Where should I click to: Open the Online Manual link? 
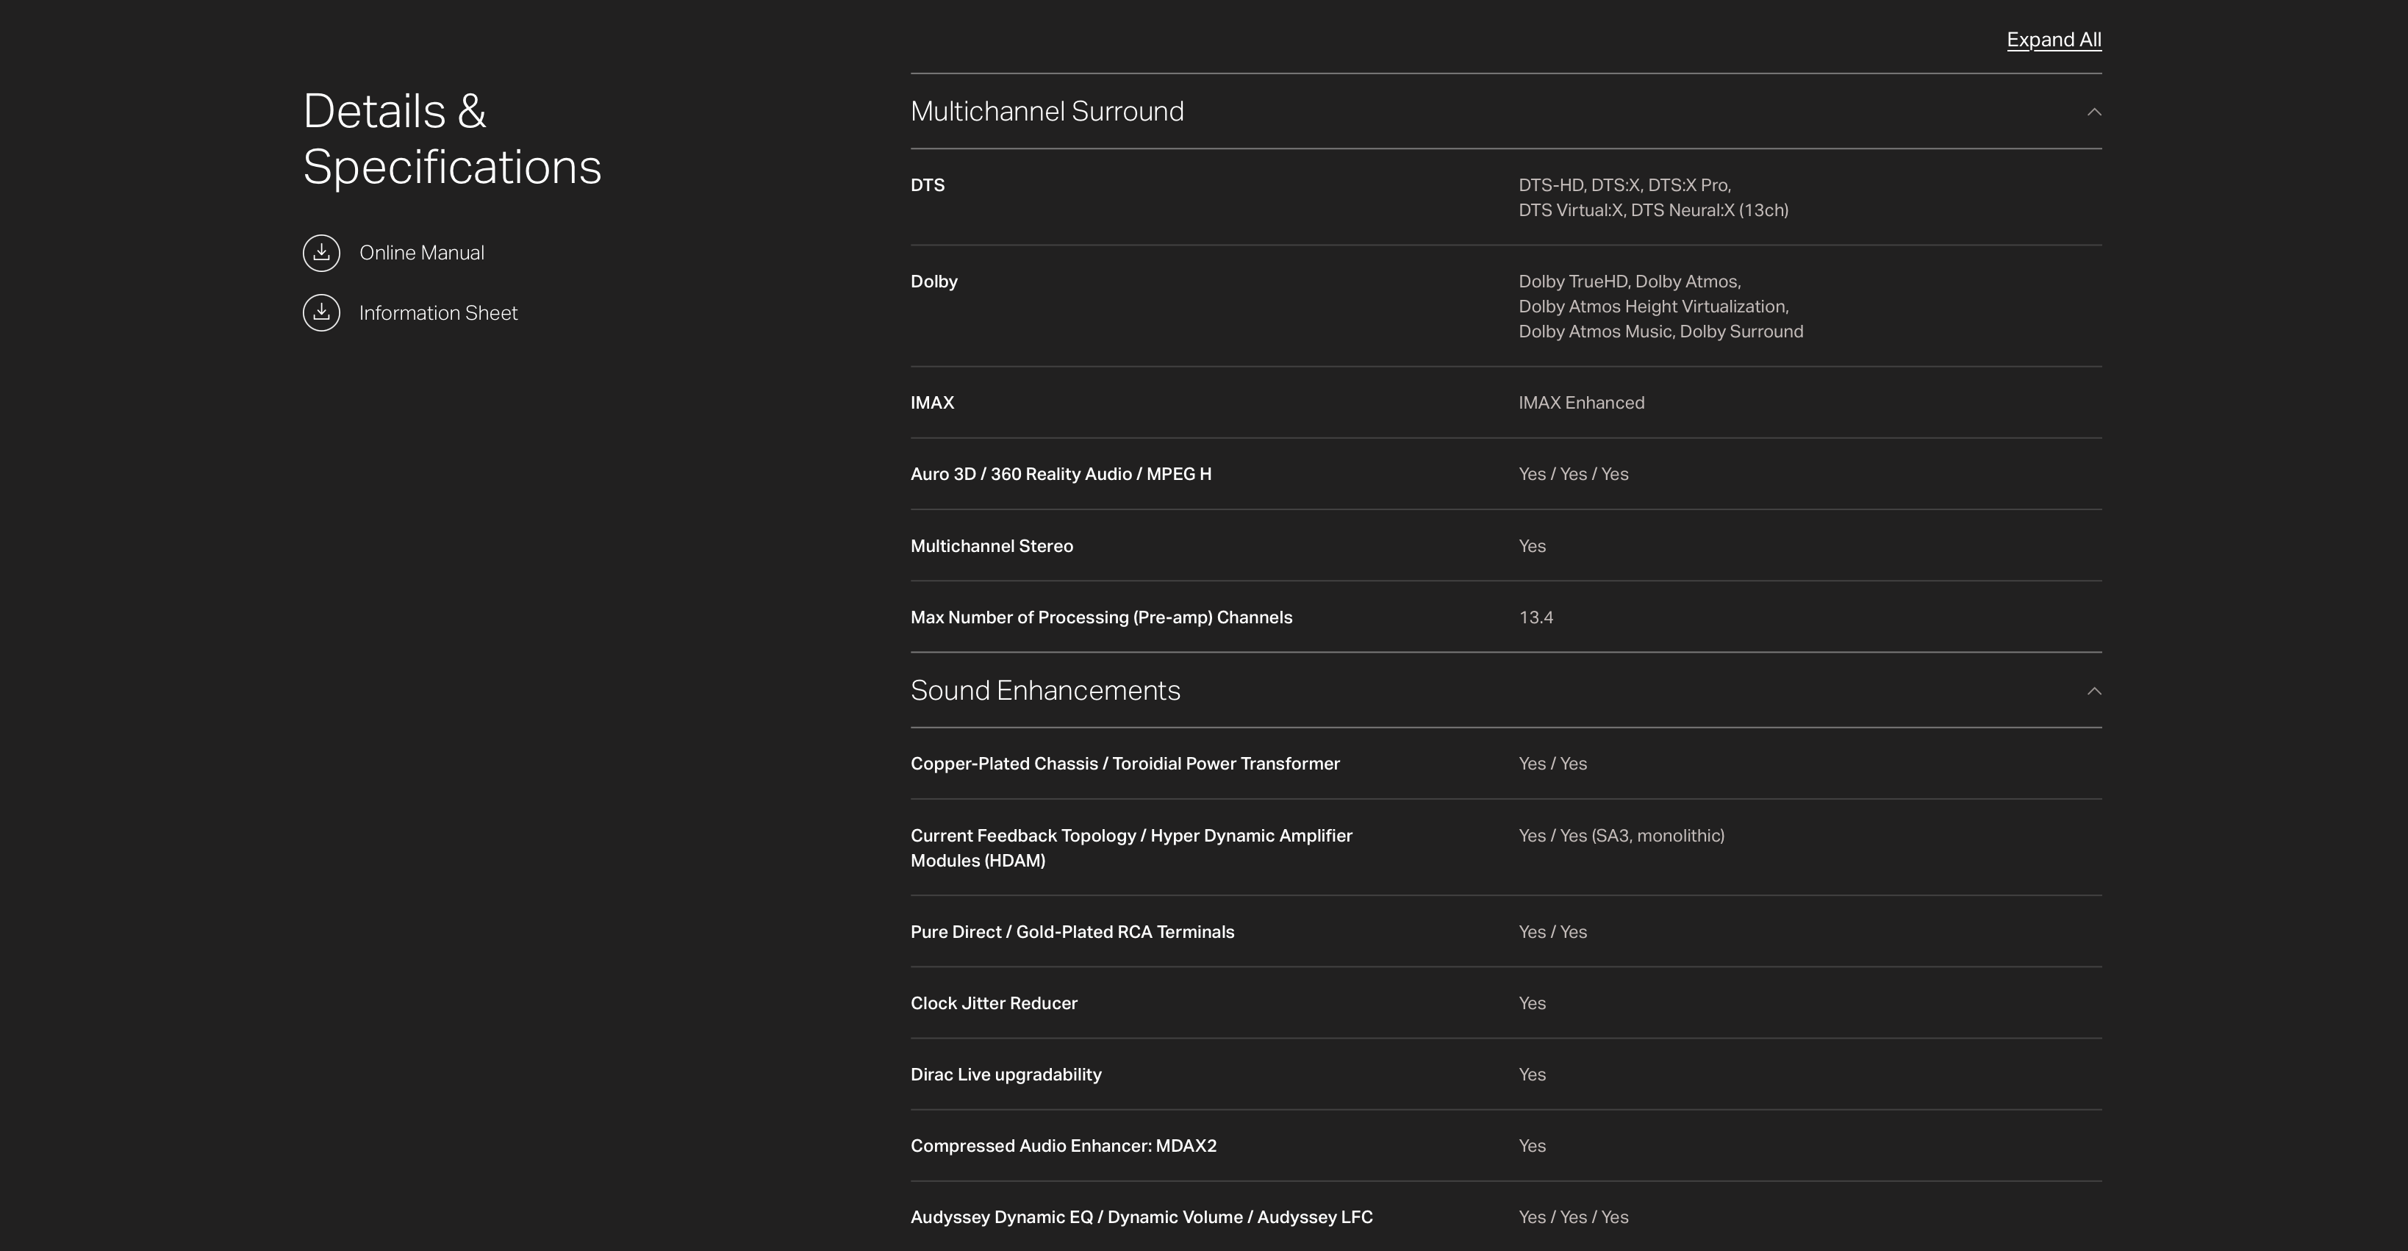(x=422, y=252)
